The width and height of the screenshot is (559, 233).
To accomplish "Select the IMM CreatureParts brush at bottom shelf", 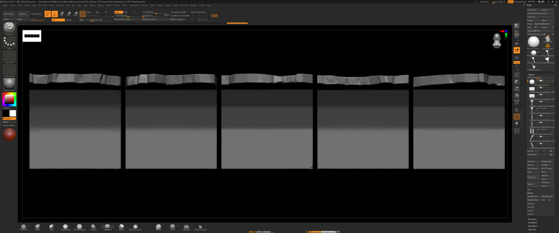I will pyautogui.click(x=200, y=227).
